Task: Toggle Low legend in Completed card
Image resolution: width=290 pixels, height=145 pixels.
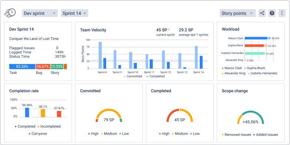Action: point(195,134)
